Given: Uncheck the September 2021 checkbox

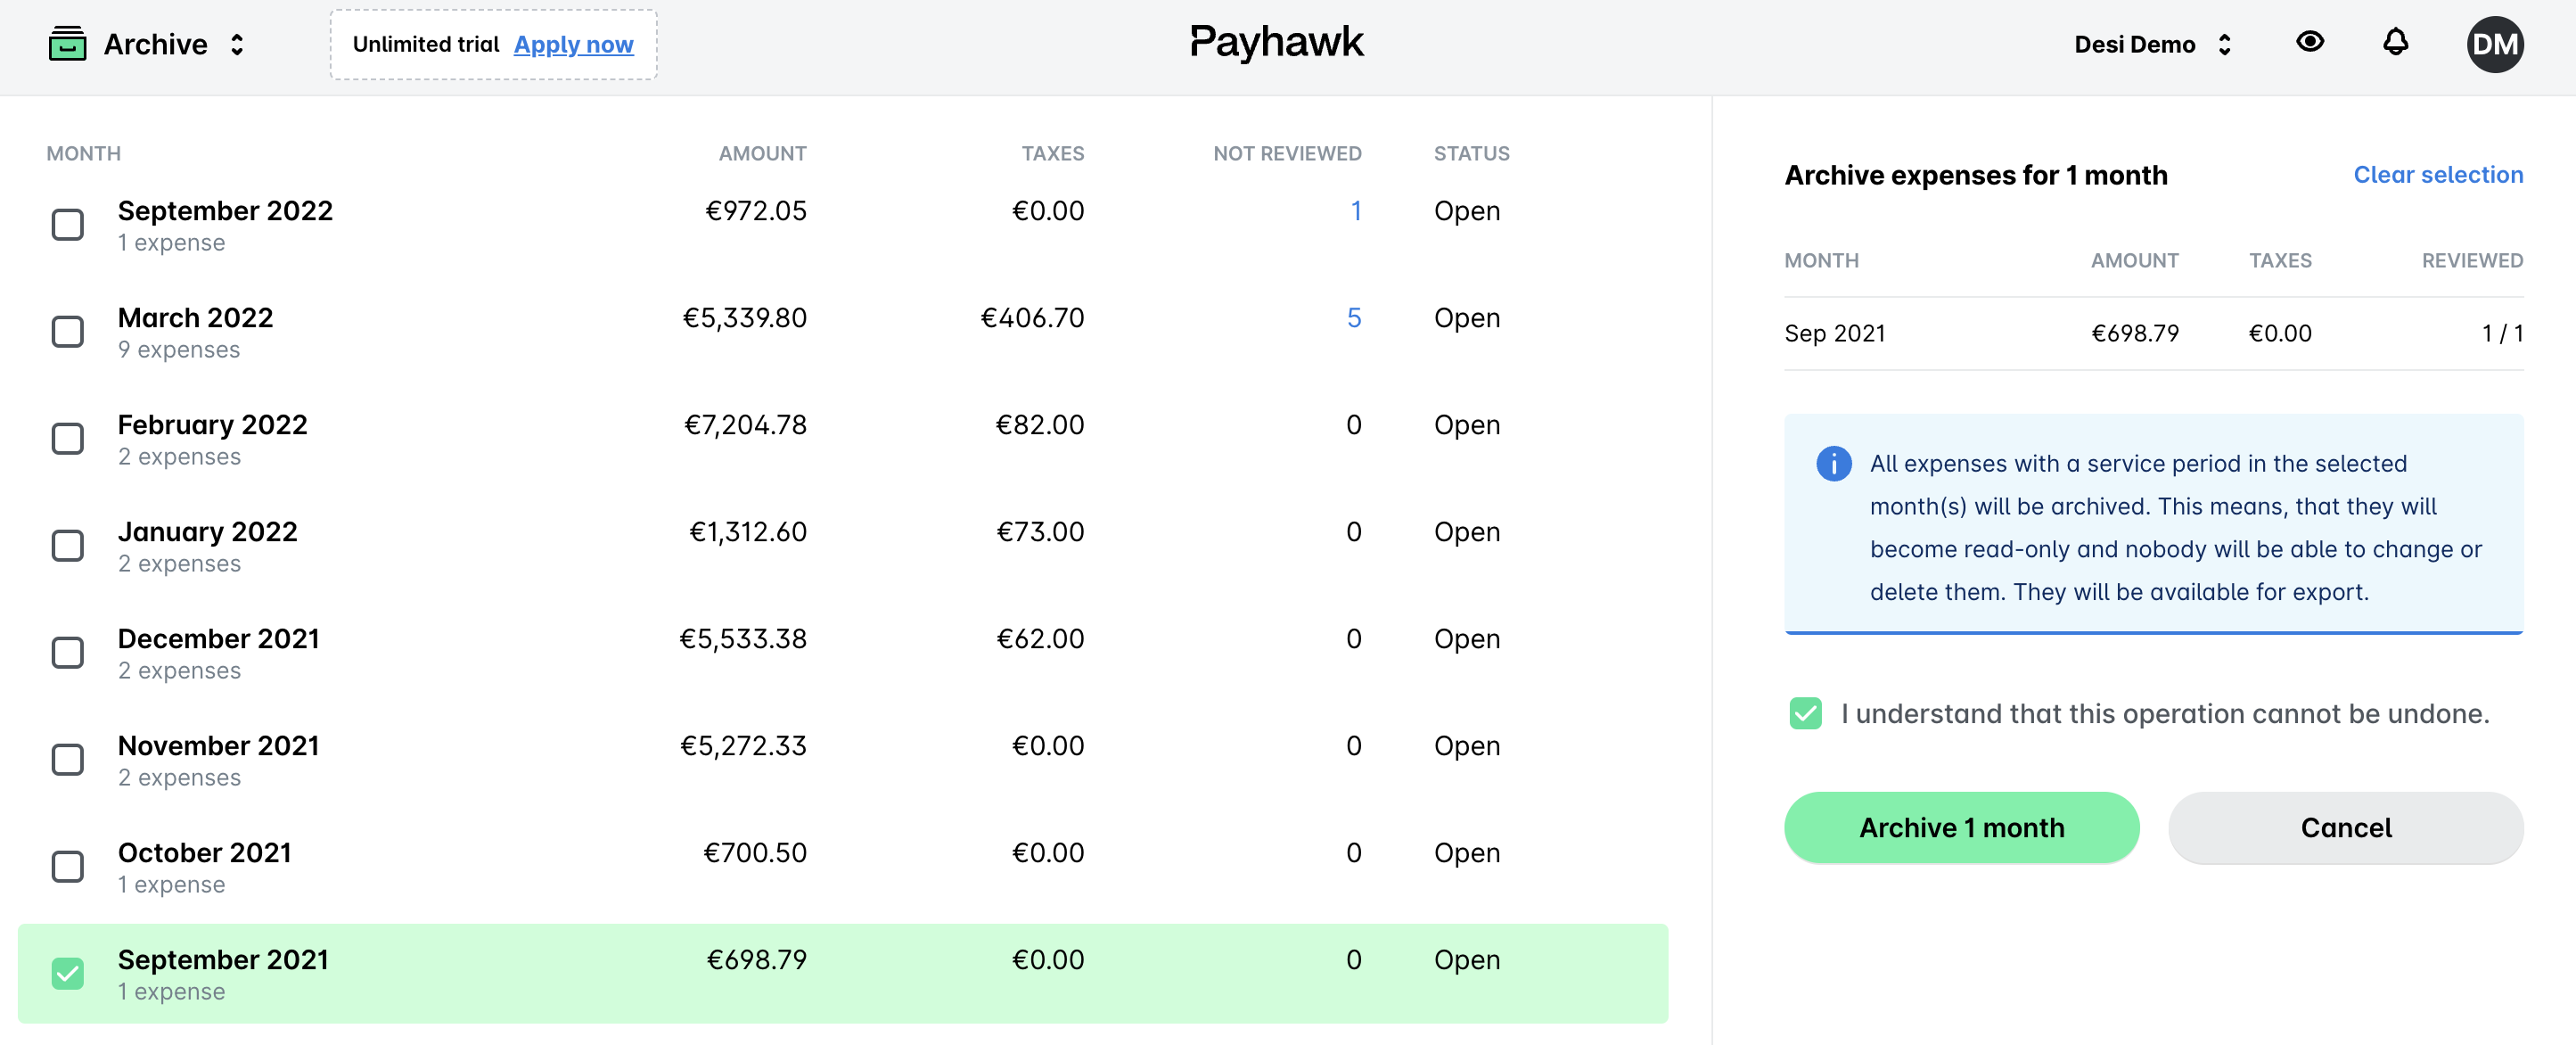Looking at the screenshot, I should pos(68,974).
